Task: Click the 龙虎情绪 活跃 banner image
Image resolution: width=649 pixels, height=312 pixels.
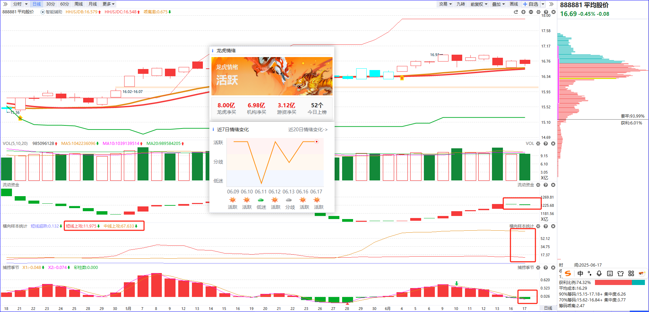Action: pyautogui.click(x=272, y=76)
